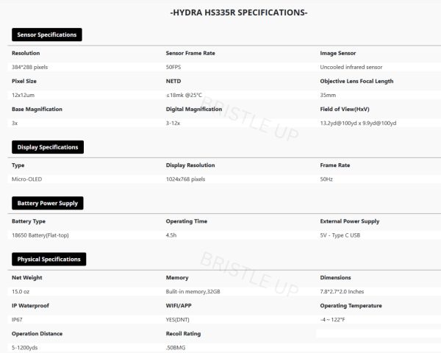Click the Uncooled infrared sensor value
441x353 pixels.
[x=351, y=67]
